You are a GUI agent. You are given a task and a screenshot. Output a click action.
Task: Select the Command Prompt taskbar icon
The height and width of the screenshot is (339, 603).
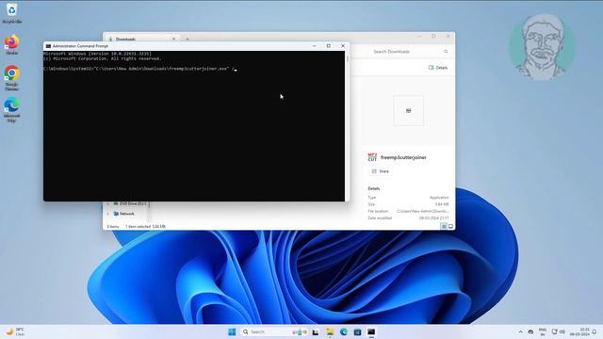[371, 332]
